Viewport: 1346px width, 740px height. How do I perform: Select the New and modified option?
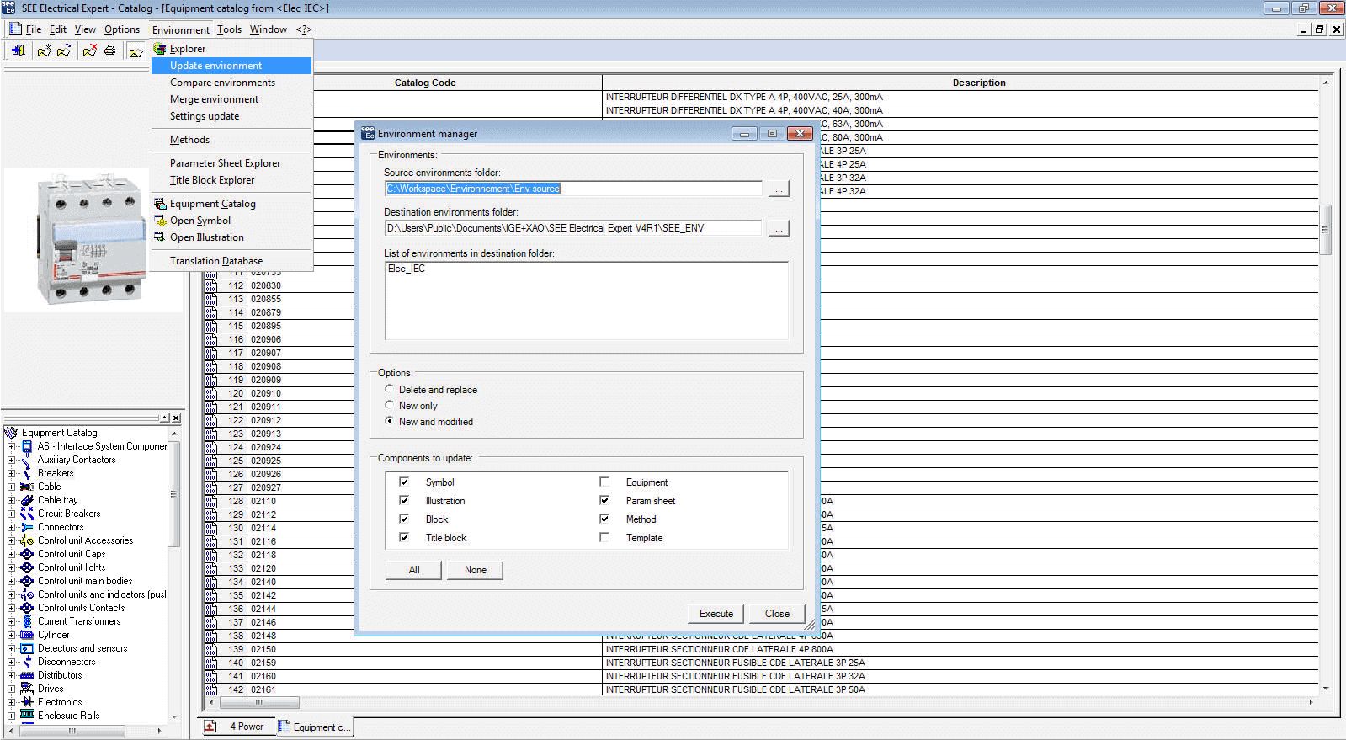(x=389, y=421)
